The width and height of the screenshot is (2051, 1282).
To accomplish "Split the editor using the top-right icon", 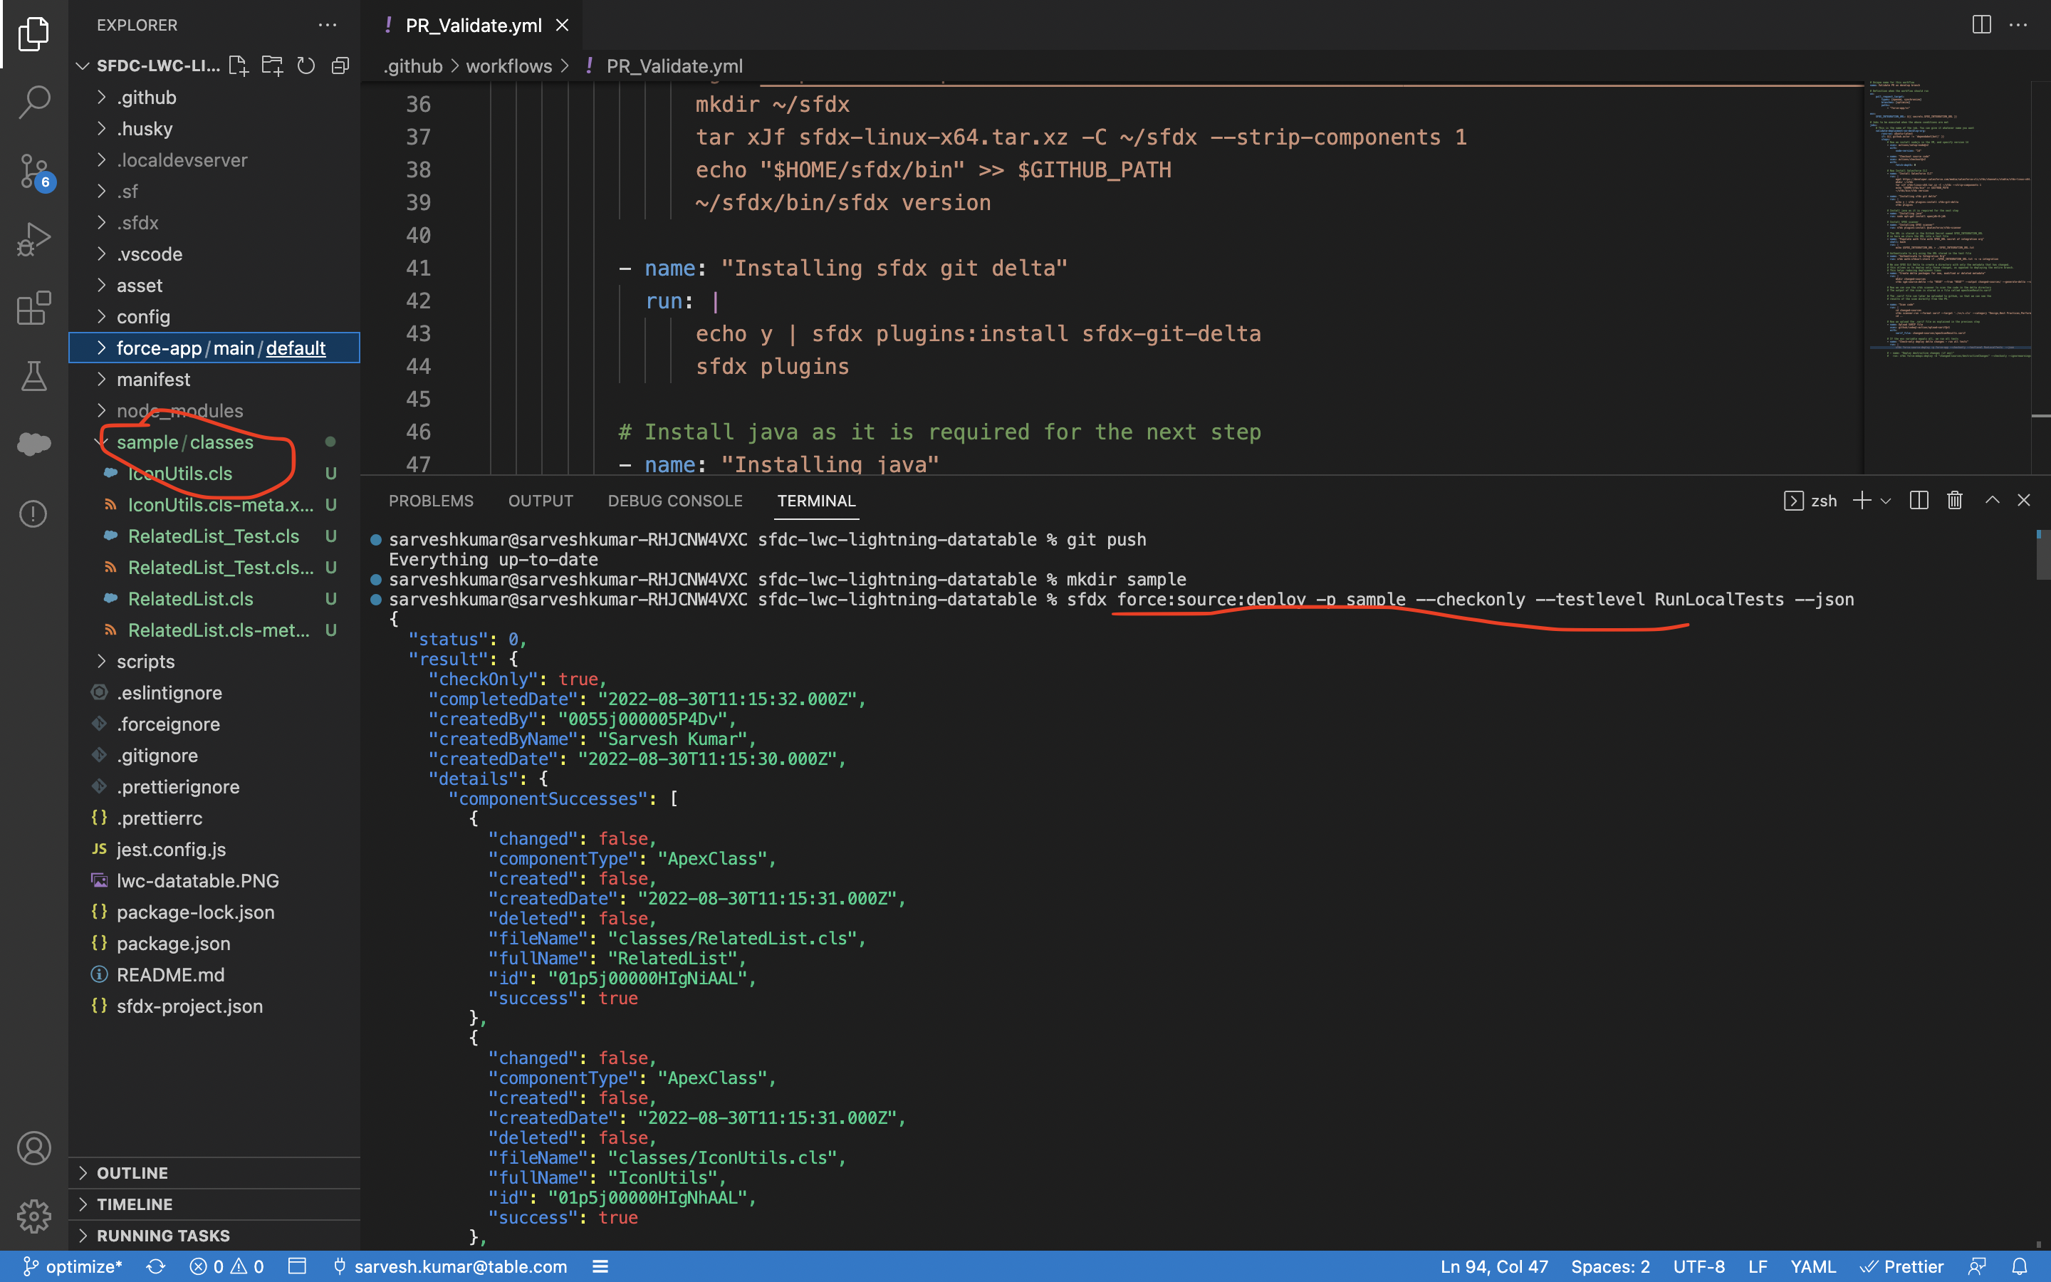I will (x=1980, y=25).
